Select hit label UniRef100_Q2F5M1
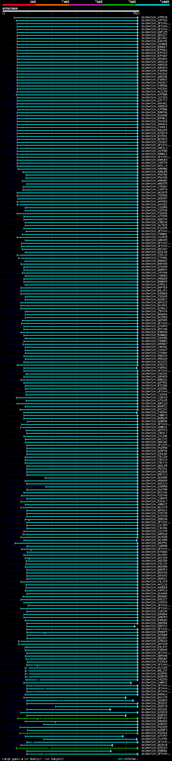This screenshot has width=172, height=761. [154, 382]
